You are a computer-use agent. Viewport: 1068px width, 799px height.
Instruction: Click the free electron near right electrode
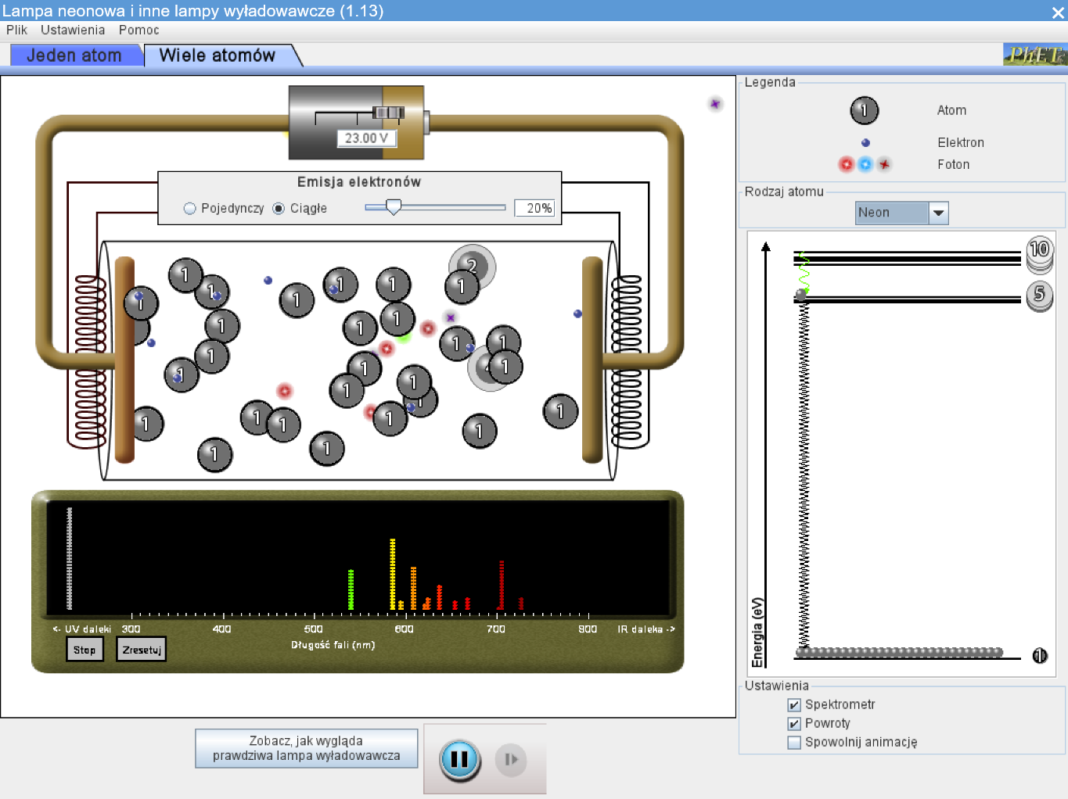tap(577, 314)
